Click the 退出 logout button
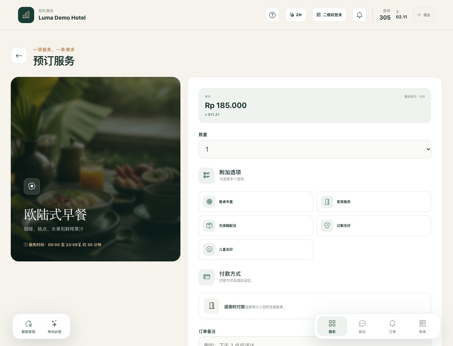This screenshot has width=453, height=346. 424,15
